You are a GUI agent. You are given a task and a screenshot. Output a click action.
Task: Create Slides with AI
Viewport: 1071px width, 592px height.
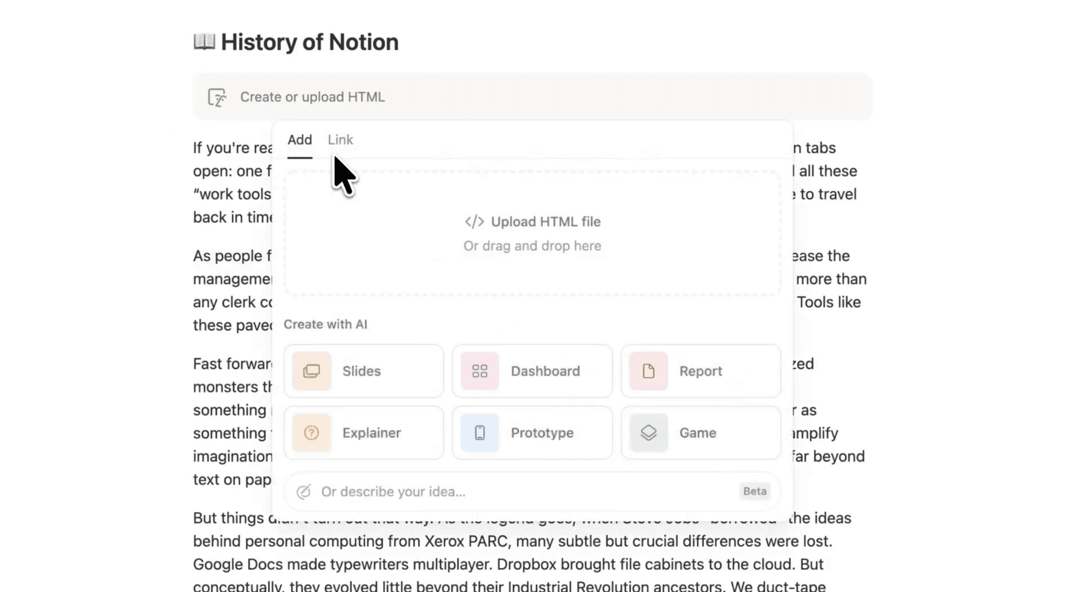point(364,371)
